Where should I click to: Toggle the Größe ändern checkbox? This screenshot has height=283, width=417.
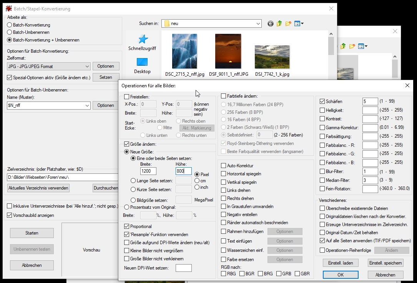coord(126,144)
